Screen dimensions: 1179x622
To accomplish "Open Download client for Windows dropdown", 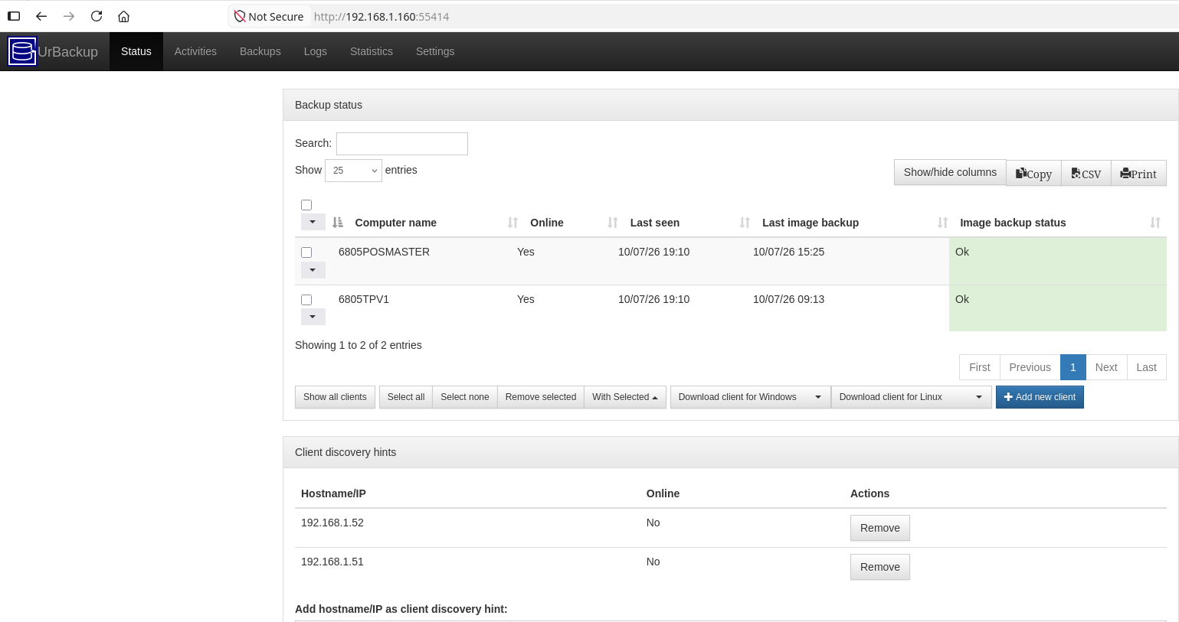I will click(x=750, y=397).
